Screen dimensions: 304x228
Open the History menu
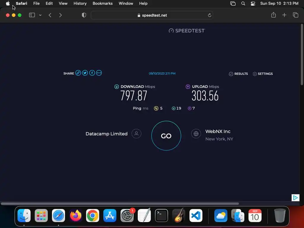click(x=80, y=3)
